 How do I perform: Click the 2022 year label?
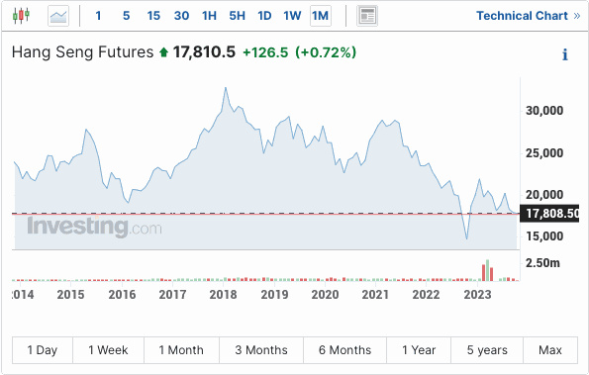(426, 294)
